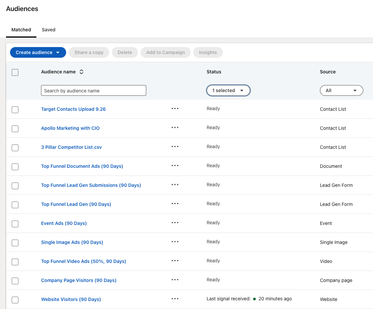Click three dots next to Event Ads (90 Days)

click(175, 223)
